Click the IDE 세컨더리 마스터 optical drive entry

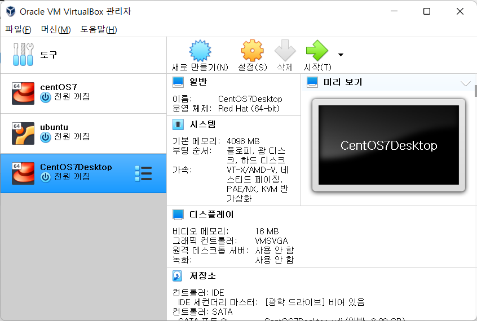[x=271, y=302]
